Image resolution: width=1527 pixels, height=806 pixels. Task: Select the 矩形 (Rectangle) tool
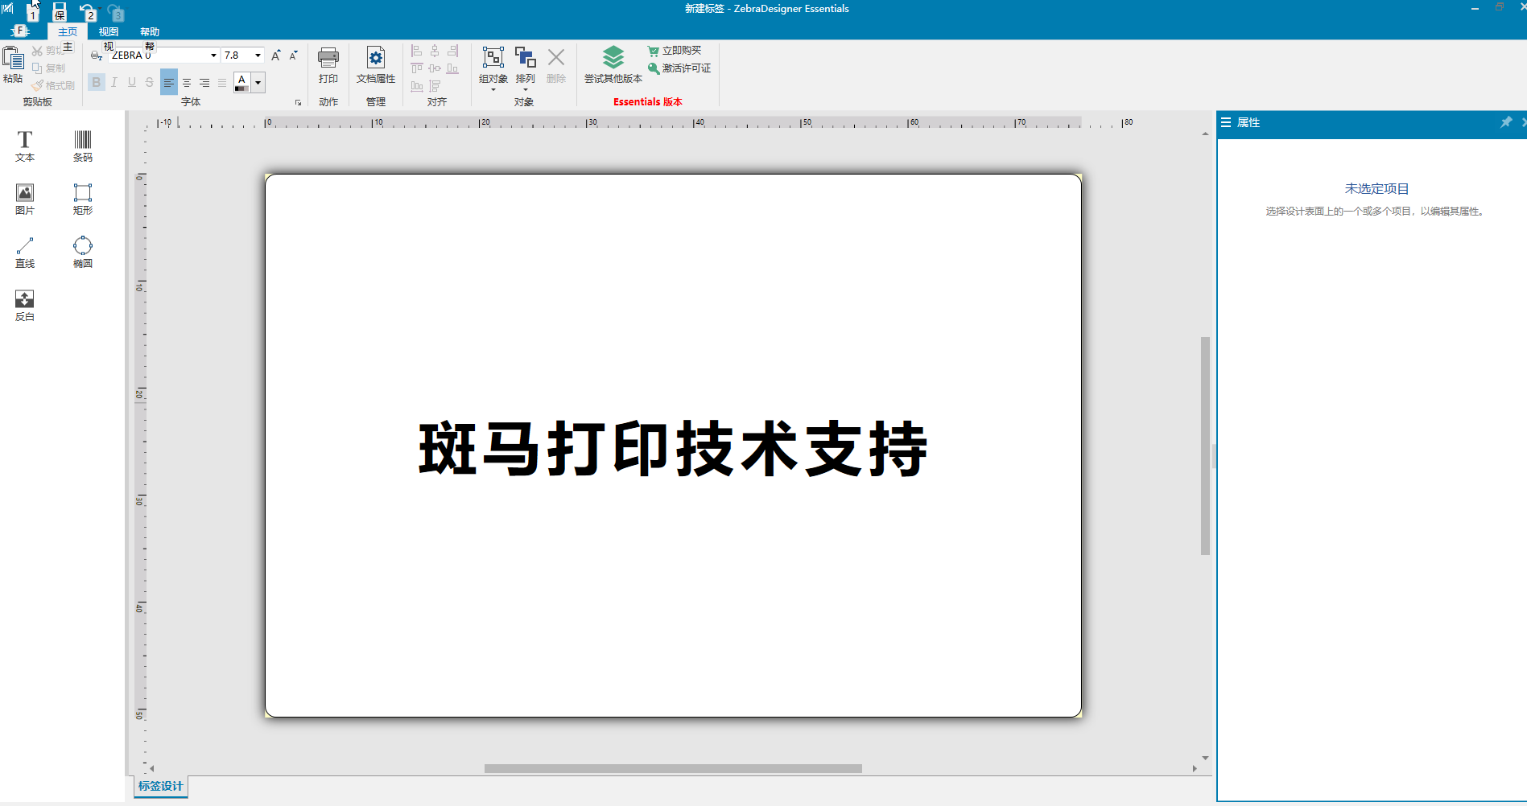pos(83,198)
